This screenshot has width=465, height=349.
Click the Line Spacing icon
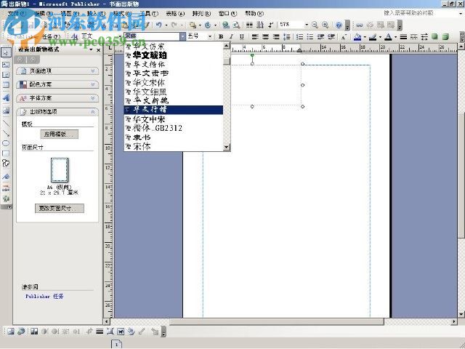[x=287, y=37]
